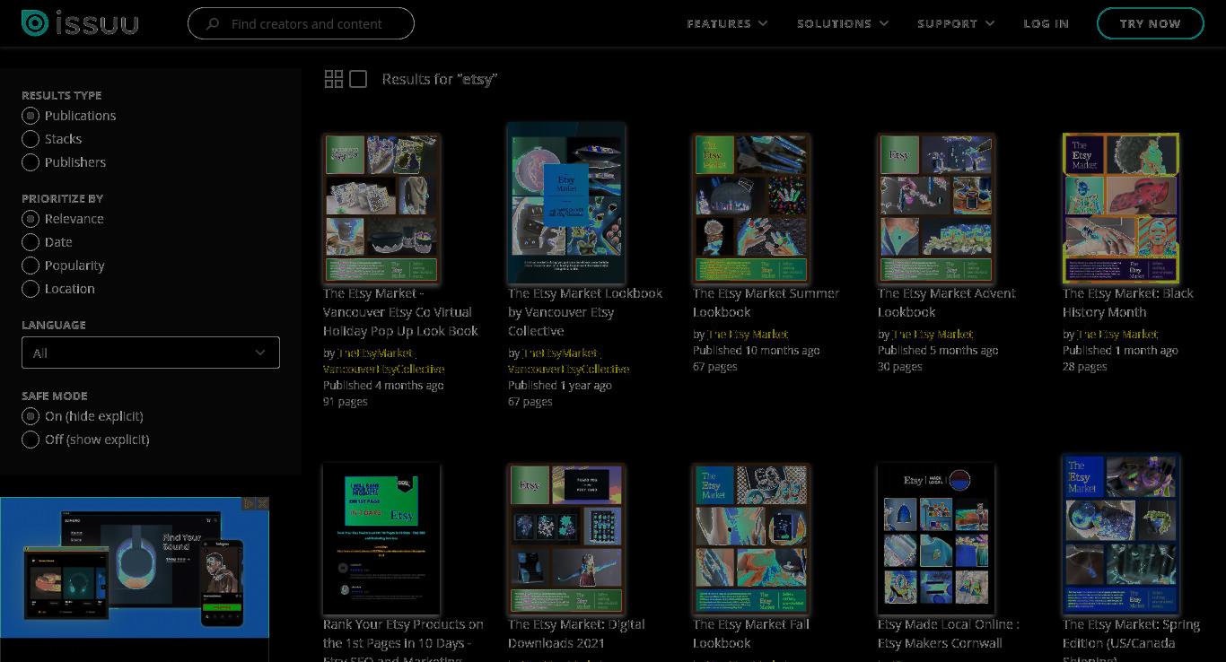This screenshot has height=662, width=1226.
Task: Open the Etsy Made Local Online thumbnail
Action: pos(936,539)
